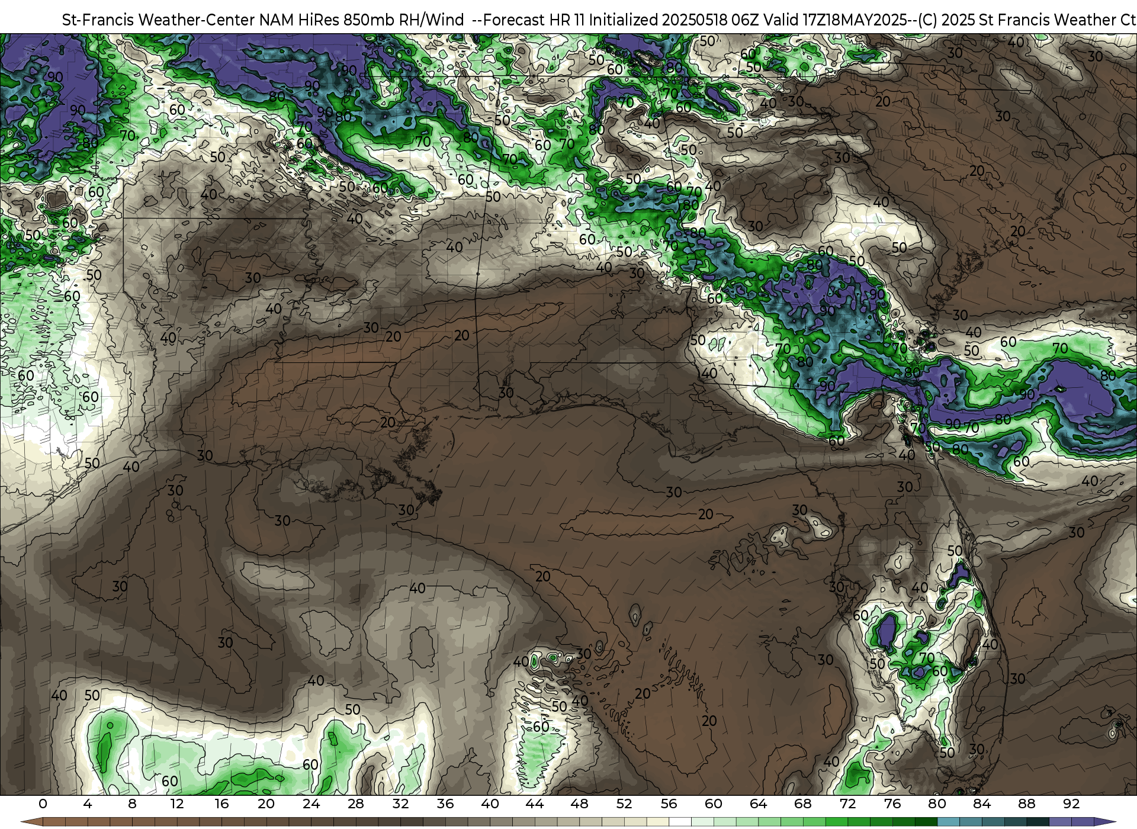Click the white segment of the color bar
Viewport: 1137px width, 829px height.
click(x=680, y=822)
